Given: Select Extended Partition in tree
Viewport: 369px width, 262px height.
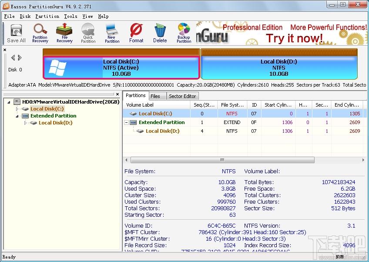Looking at the screenshot, I should 54,116.
